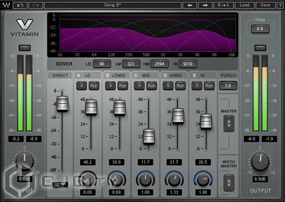The height and width of the screenshot is (202, 285).
Task: Go to previous preset arrow
Action: [190, 5]
